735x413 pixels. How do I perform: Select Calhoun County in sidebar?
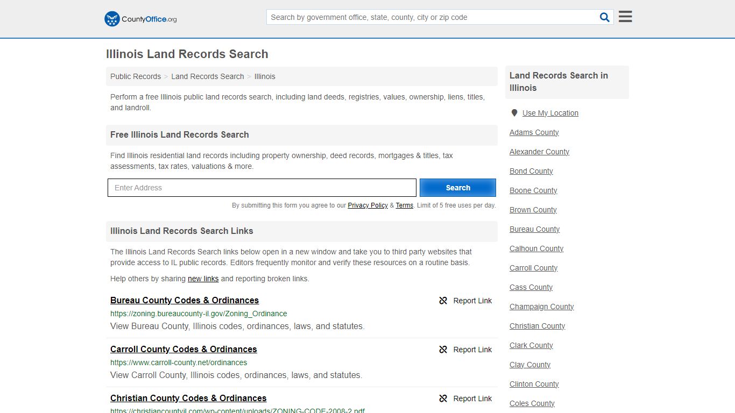click(536, 248)
